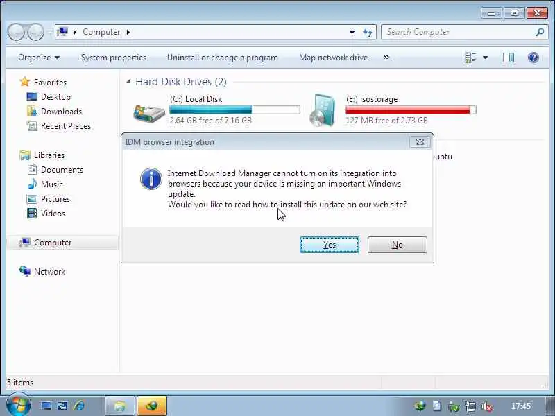Close the Computer explorer window
The image size is (555, 416).
537,13
